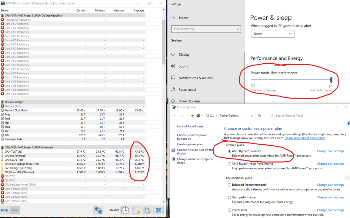This screenshot has height=218, width=350.
Task: Click HWiNFO Minimum column header
Action: click(x=97, y=11)
